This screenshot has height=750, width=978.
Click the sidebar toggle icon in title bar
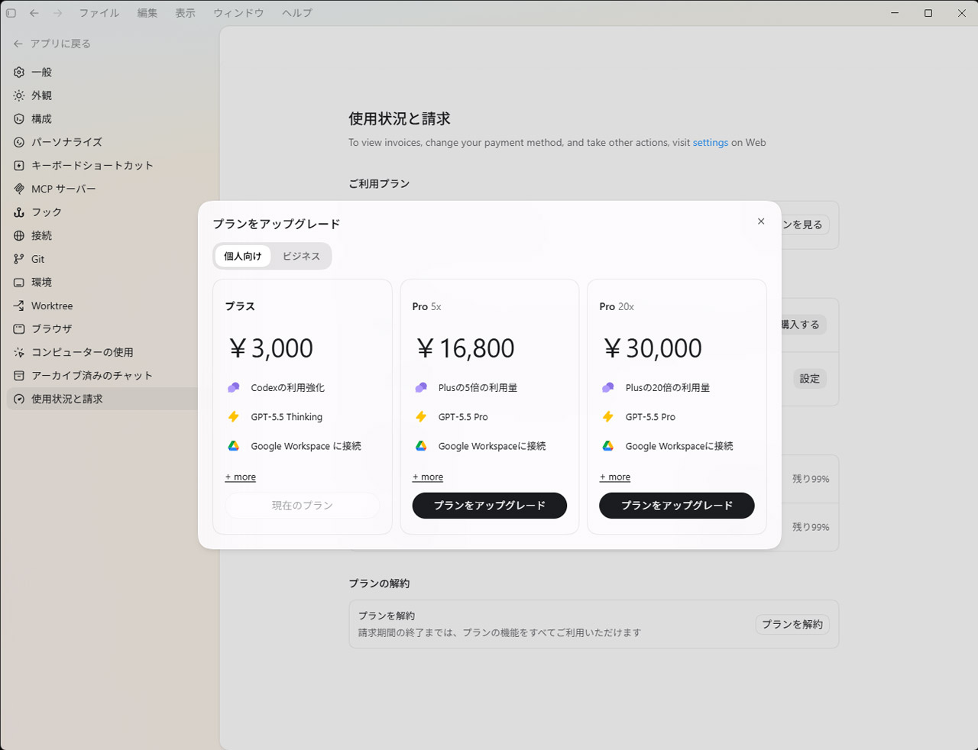point(11,13)
